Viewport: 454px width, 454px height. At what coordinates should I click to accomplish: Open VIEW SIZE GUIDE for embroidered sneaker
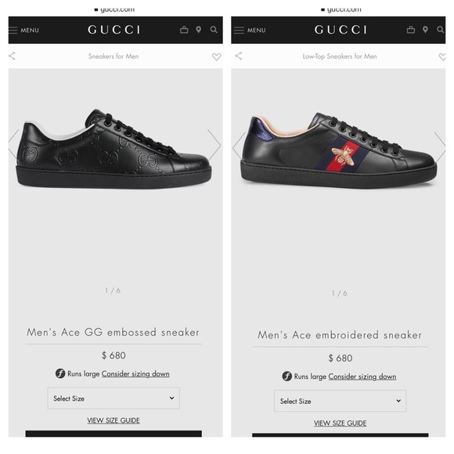click(x=340, y=423)
